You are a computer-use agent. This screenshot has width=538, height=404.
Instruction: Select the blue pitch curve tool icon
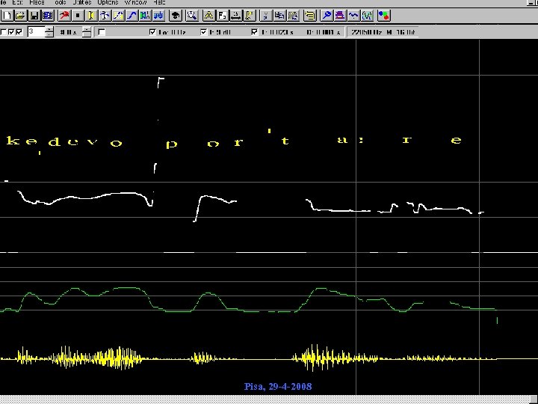132,16
